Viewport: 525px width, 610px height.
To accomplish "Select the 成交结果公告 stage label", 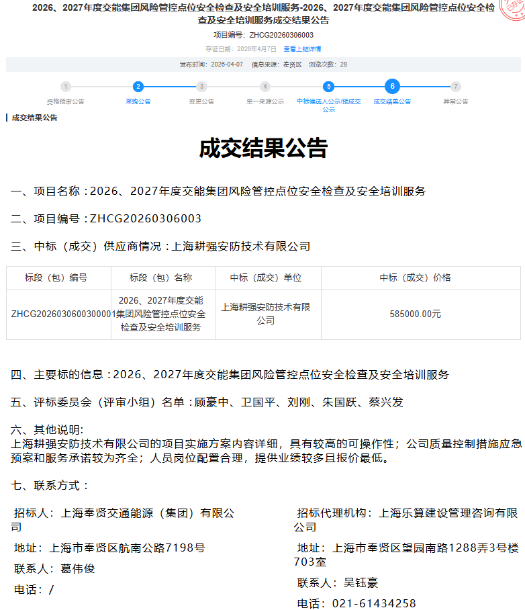I will point(392,101).
